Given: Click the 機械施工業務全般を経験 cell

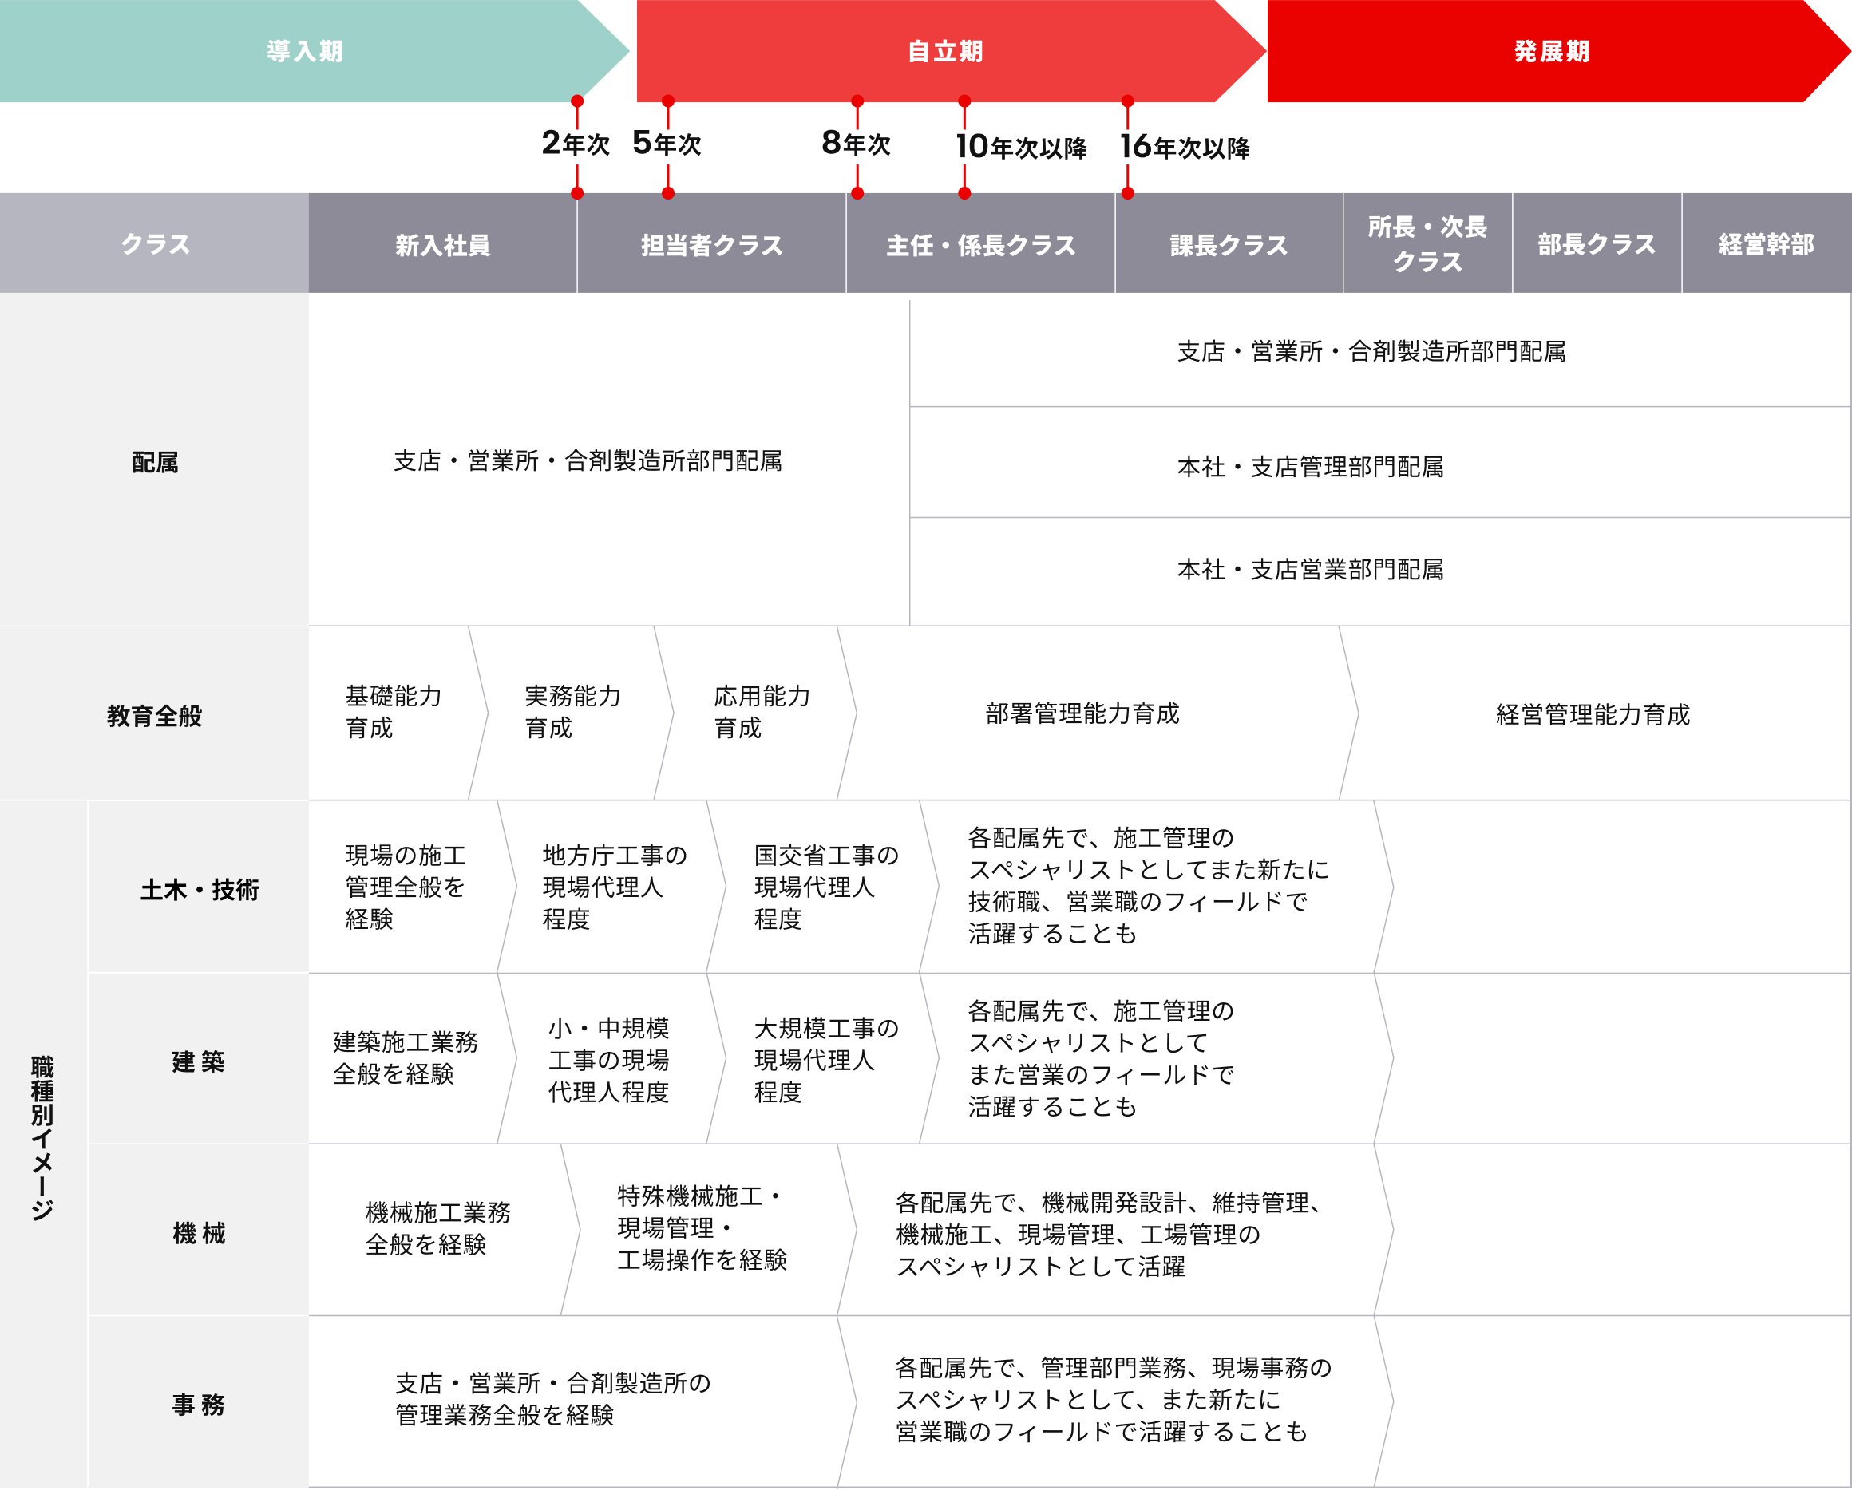Looking at the screenshot, I should pos(437,1228).
